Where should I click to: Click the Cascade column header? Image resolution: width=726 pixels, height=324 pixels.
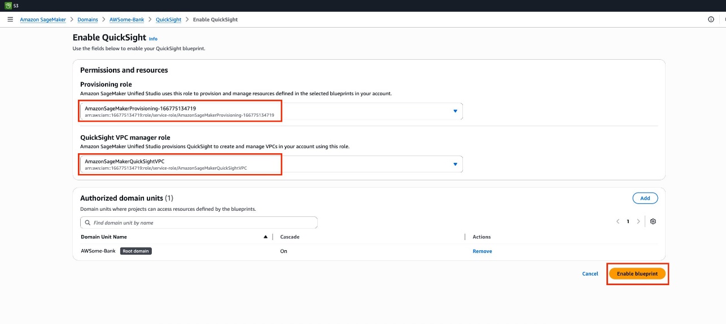point(290,237)
